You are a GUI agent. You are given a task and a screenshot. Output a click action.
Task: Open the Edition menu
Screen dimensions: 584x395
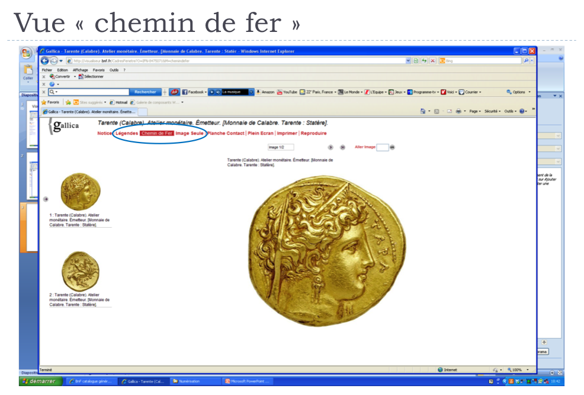(x=63, y=70)
